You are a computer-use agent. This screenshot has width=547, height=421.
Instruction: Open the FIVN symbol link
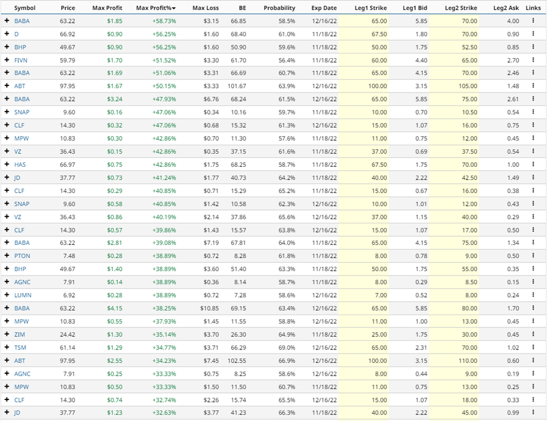tap(20, 60)
